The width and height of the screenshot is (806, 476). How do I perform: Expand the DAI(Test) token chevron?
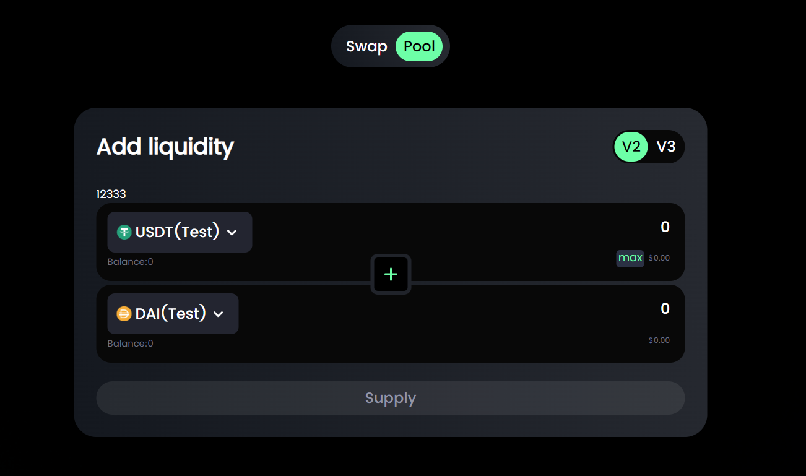tap(219, 314)
